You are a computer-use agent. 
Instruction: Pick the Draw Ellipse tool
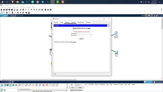[20, 13]
